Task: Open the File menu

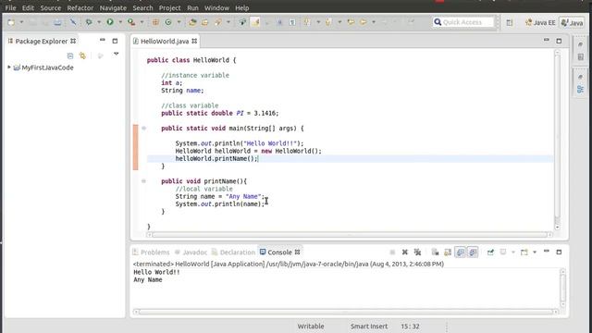Action: tap(10, 7)
